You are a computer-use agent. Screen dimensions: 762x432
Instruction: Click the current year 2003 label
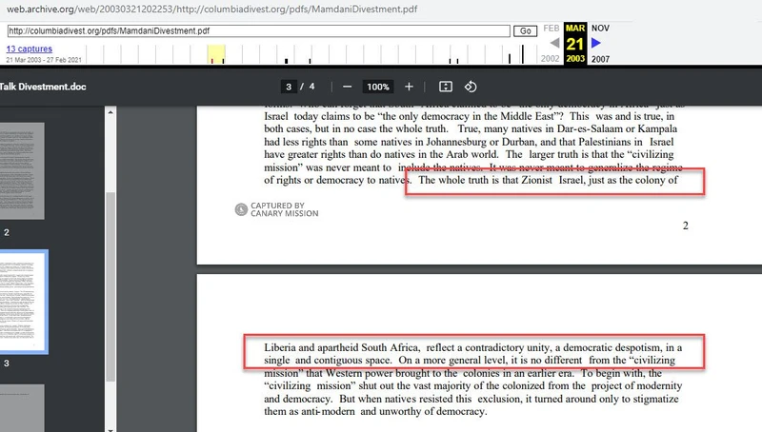tap(575, 59)
